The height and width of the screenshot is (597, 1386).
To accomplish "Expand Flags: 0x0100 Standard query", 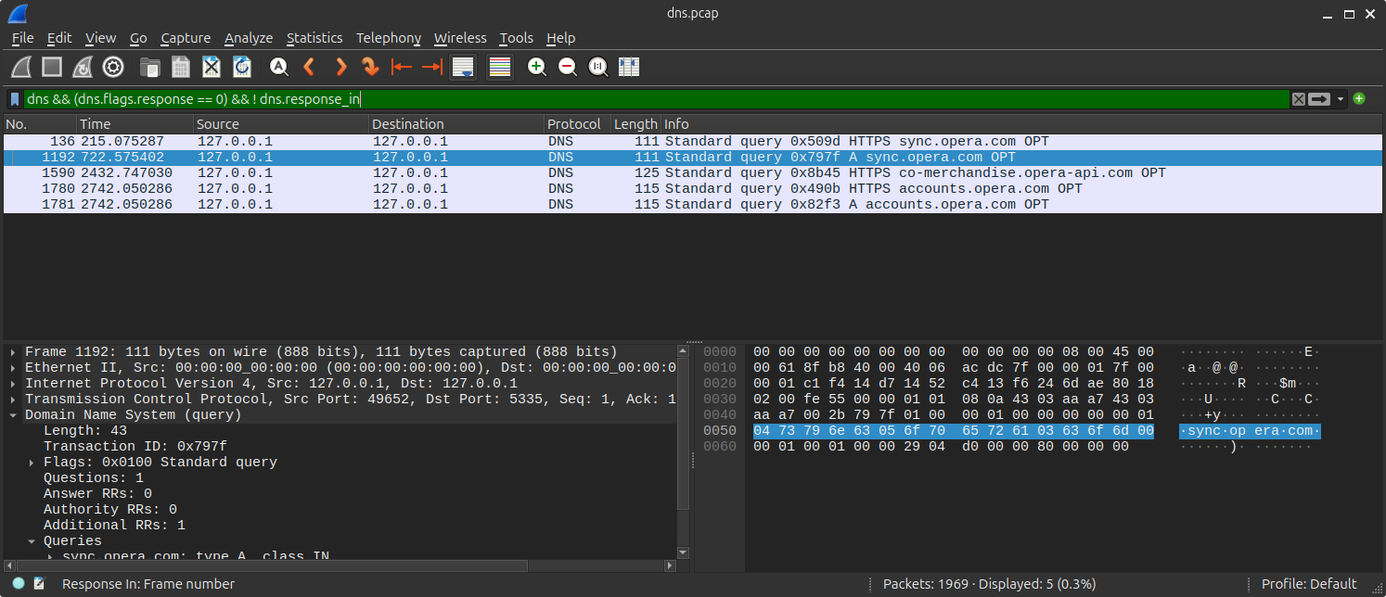I will pyautogui.click(x=32, y=463).
